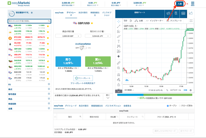
Task: Select the brush drawing tool
Action: click(119, 36)
